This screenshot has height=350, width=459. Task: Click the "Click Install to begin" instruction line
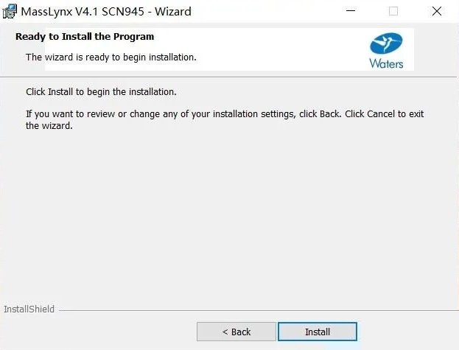101,92
